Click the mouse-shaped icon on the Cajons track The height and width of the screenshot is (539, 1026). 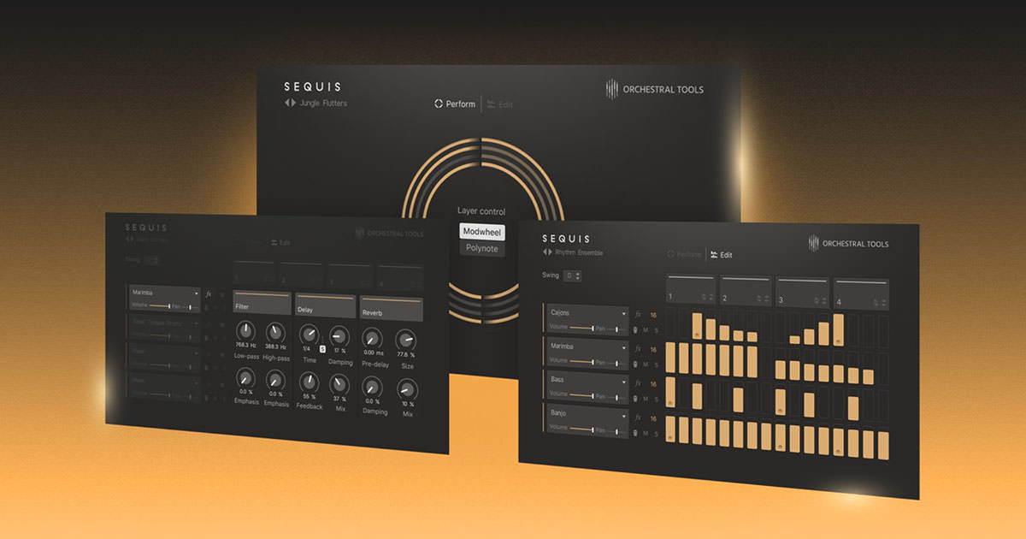636,329
